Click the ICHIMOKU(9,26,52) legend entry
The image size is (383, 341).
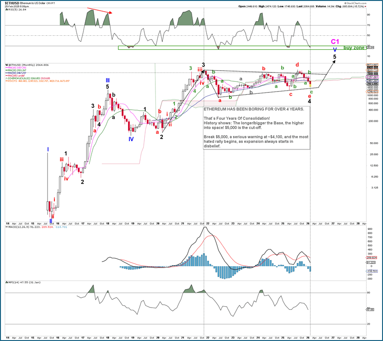(27, 79)
